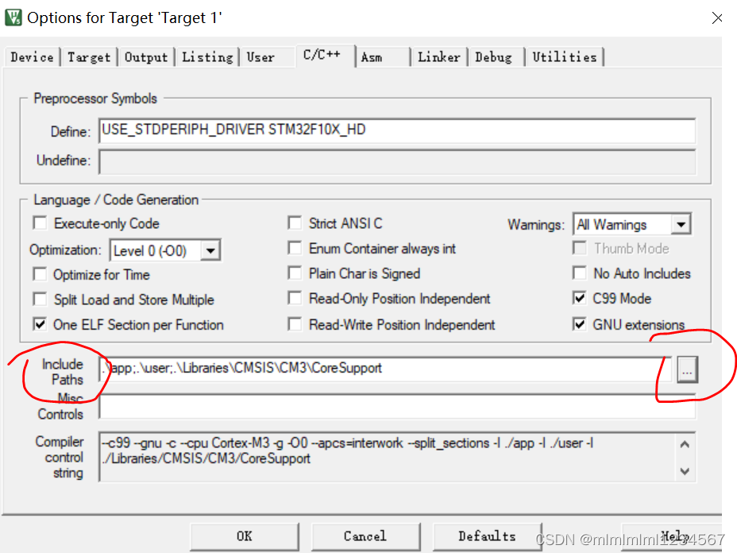Viewport: 737px width, 553px height.
Task: Enable No Auto Includes checkbox
Action: 580,273
